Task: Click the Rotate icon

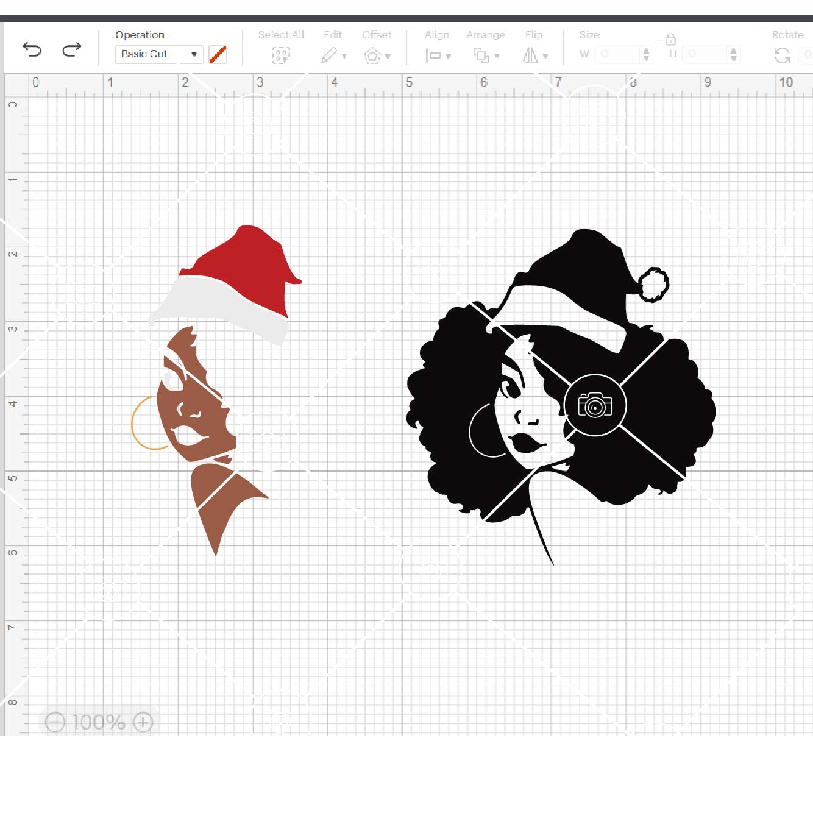Action: pyautogui.click(x=782, y=56)
